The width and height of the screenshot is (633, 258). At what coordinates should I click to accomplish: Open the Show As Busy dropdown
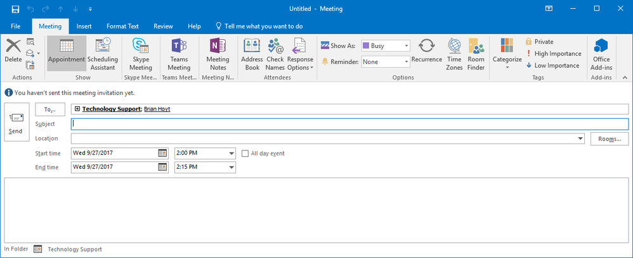coord(405,46)
